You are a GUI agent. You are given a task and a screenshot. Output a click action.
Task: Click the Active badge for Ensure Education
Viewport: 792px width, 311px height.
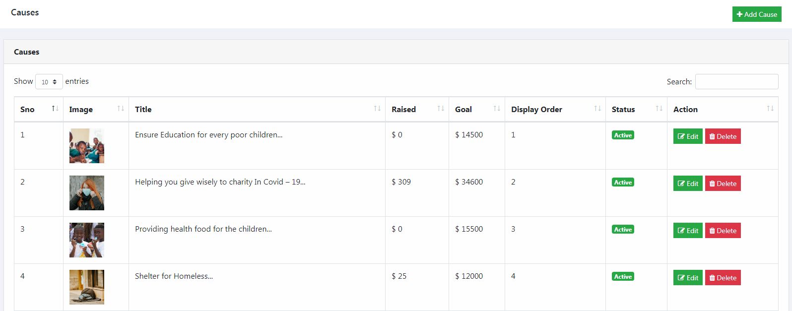[x=623, y=135]
